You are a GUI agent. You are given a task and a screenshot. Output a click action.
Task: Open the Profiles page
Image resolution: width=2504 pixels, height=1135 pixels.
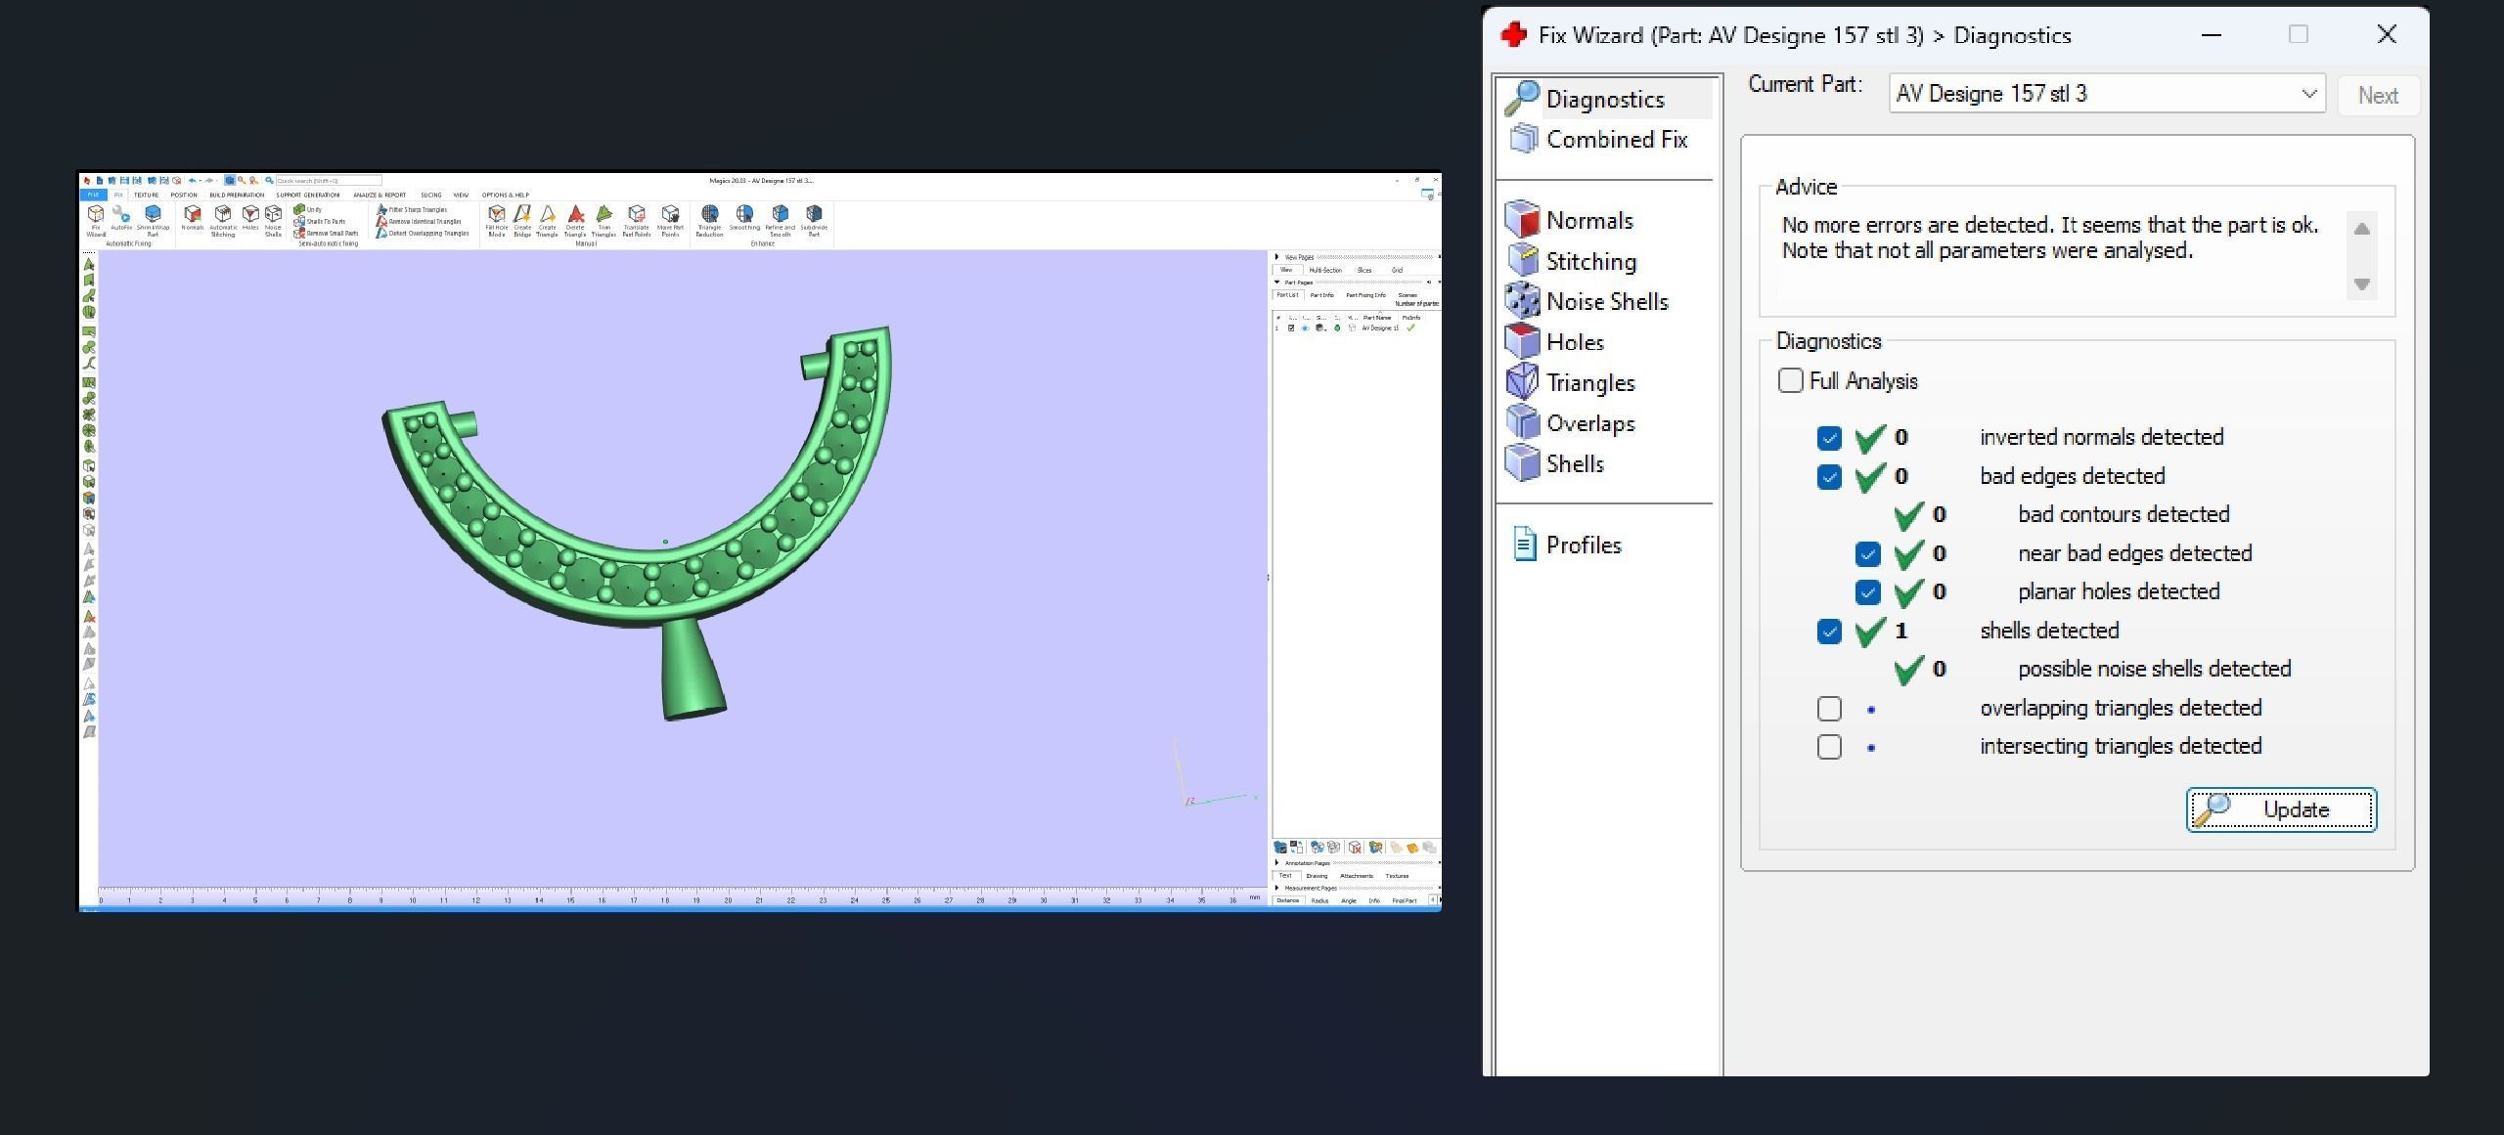1583,546
